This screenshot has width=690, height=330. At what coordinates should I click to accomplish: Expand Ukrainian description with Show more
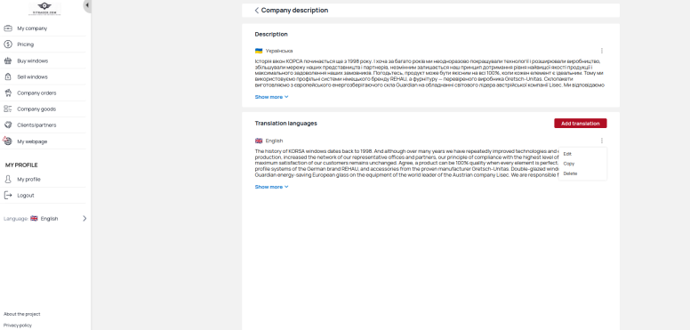(271, 97)
